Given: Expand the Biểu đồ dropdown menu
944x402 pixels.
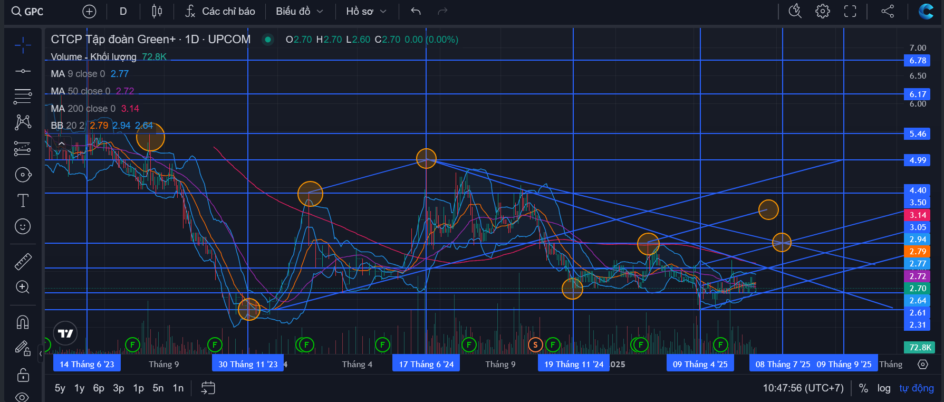Looking at the screenshot, I should (300, 11).
